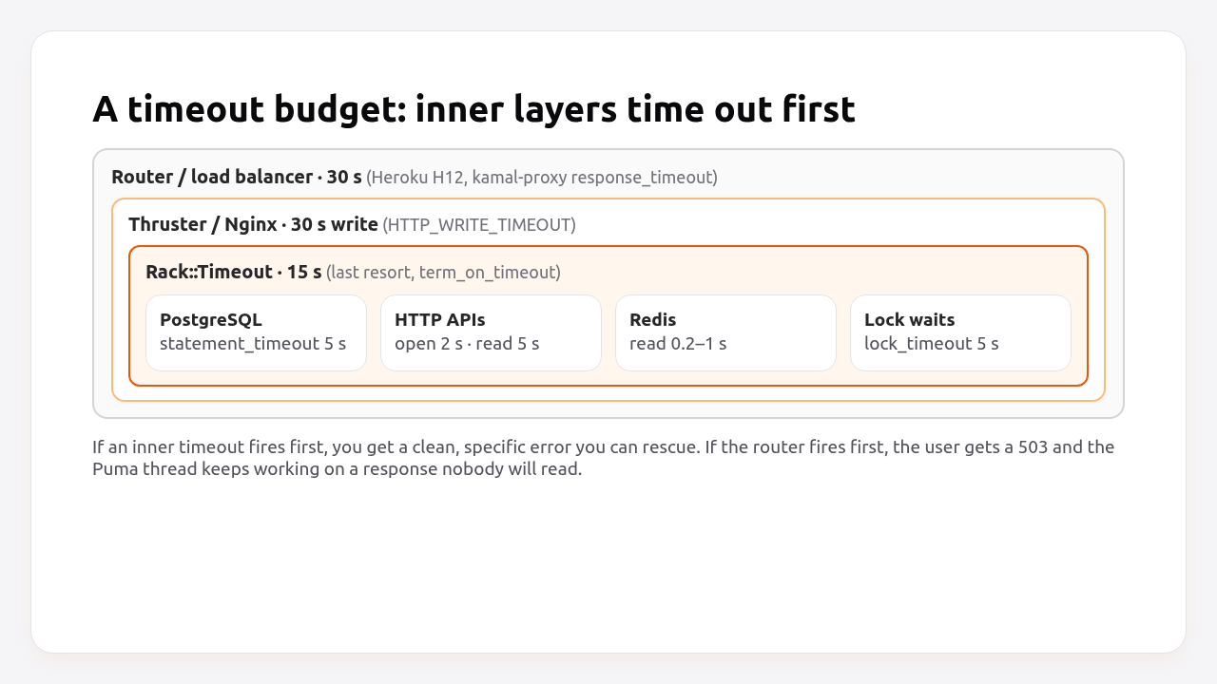
Task: Select the 'open 2 s · read 5 s' text
Action: (467, 343)
